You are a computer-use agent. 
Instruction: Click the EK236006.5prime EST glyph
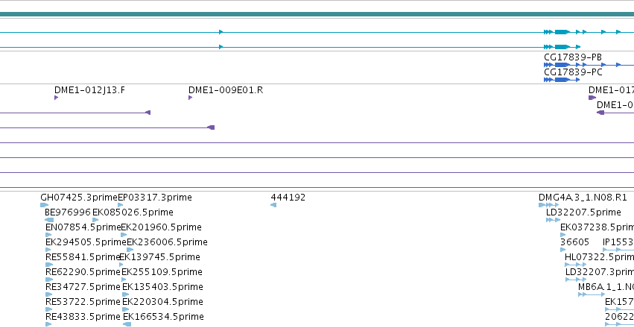coord(130,250)
